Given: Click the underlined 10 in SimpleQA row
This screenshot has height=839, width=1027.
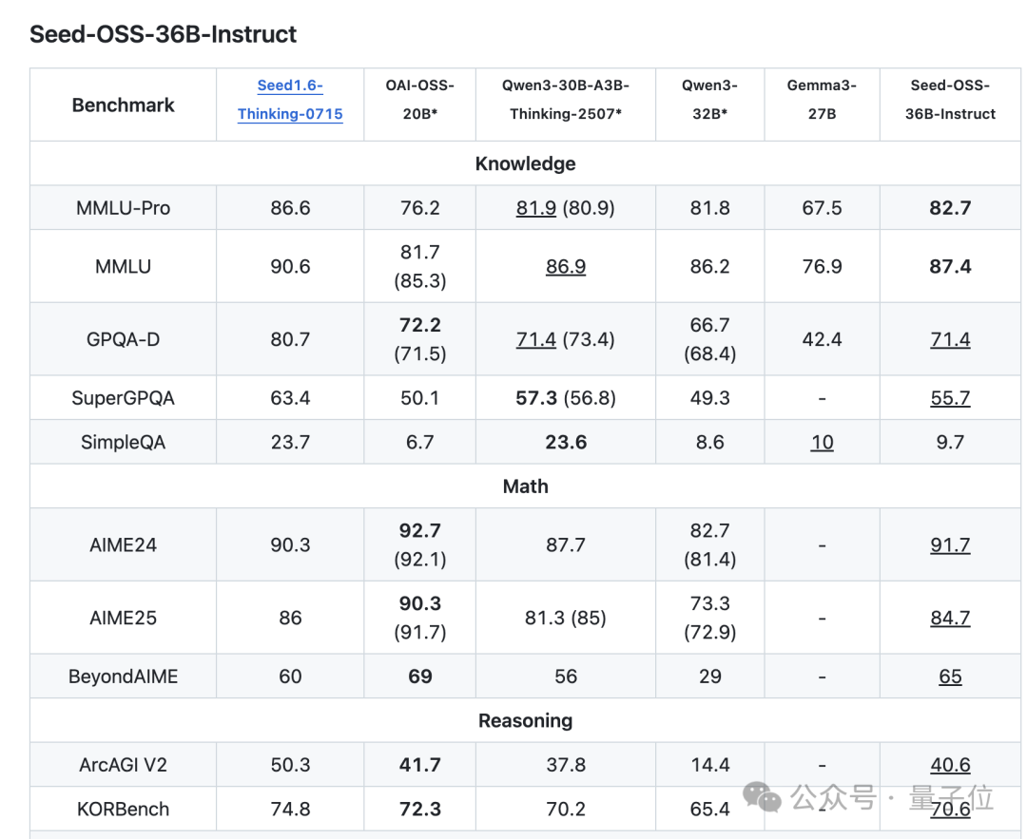Looking at the screenshot, I should (822, 442).
